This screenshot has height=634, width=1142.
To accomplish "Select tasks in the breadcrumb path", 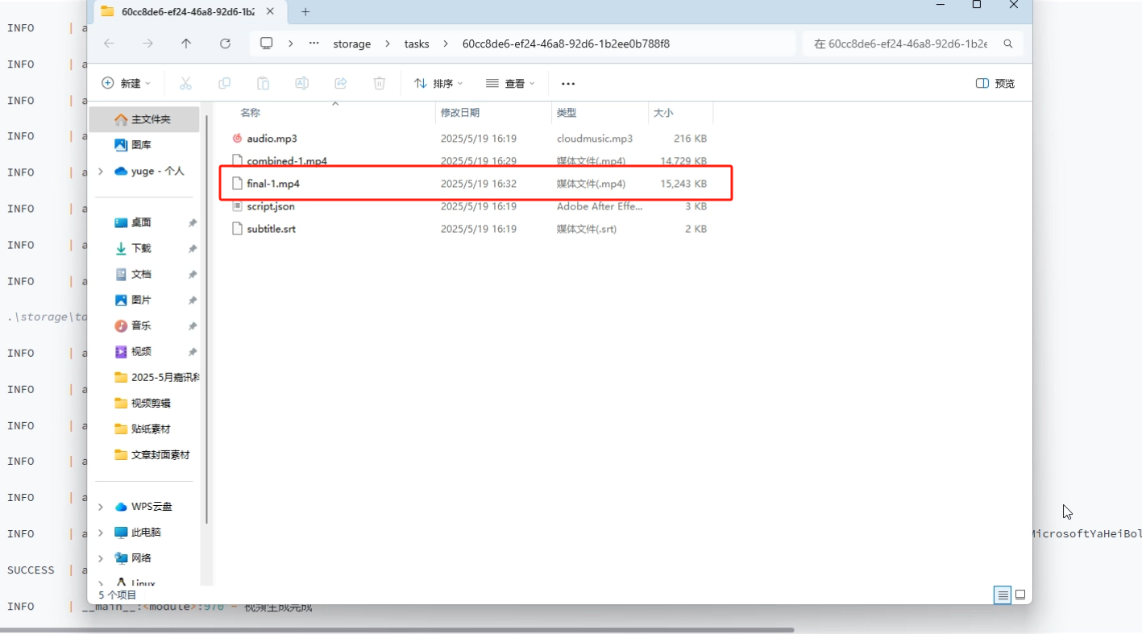I will 417,44.
